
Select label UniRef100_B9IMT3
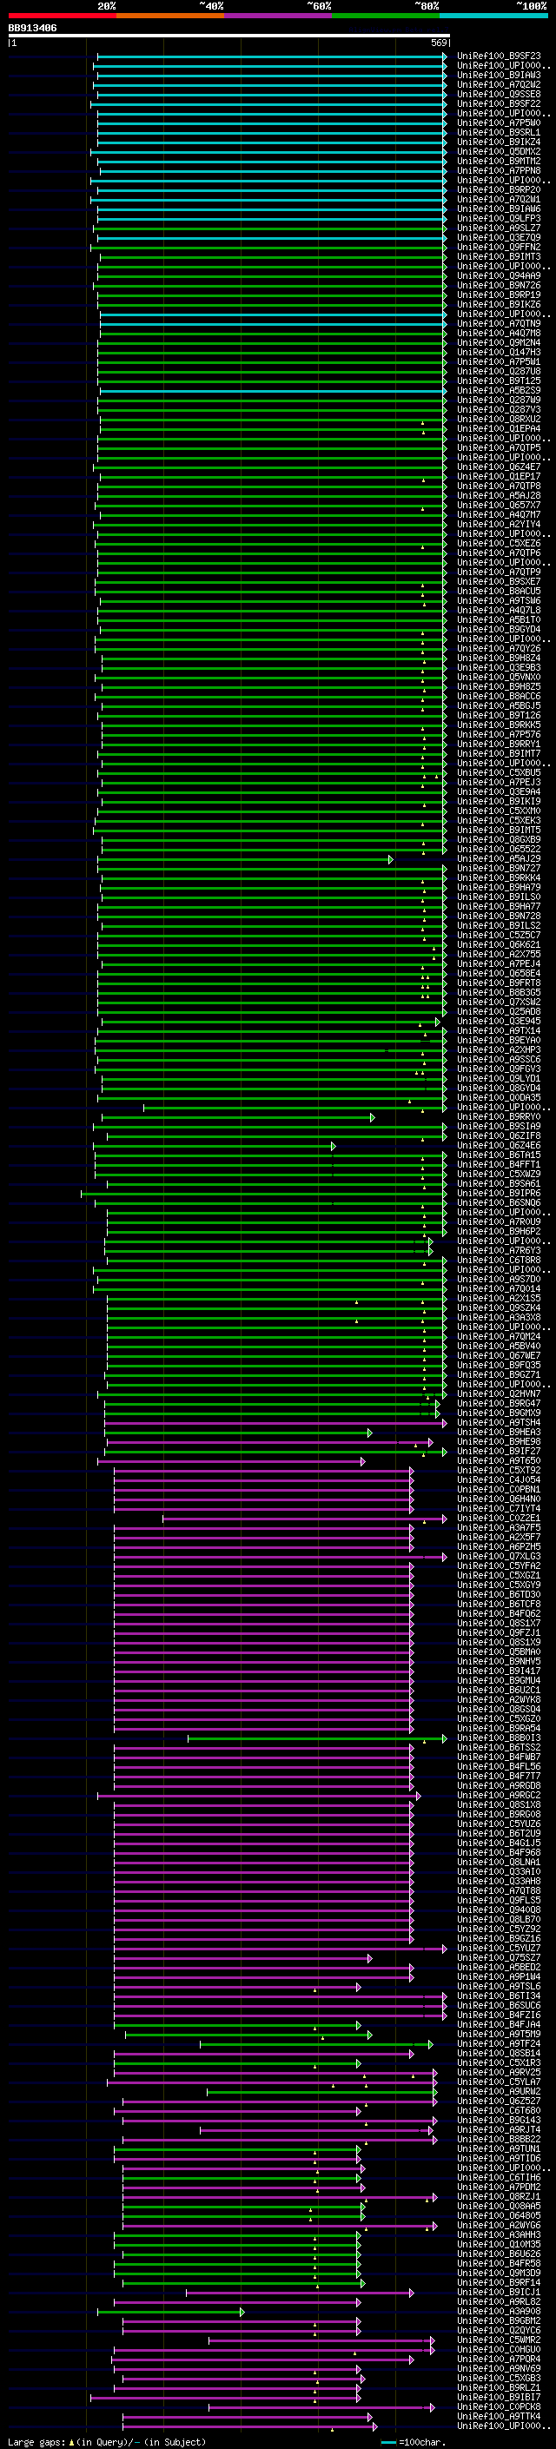(x=499, y=256)
